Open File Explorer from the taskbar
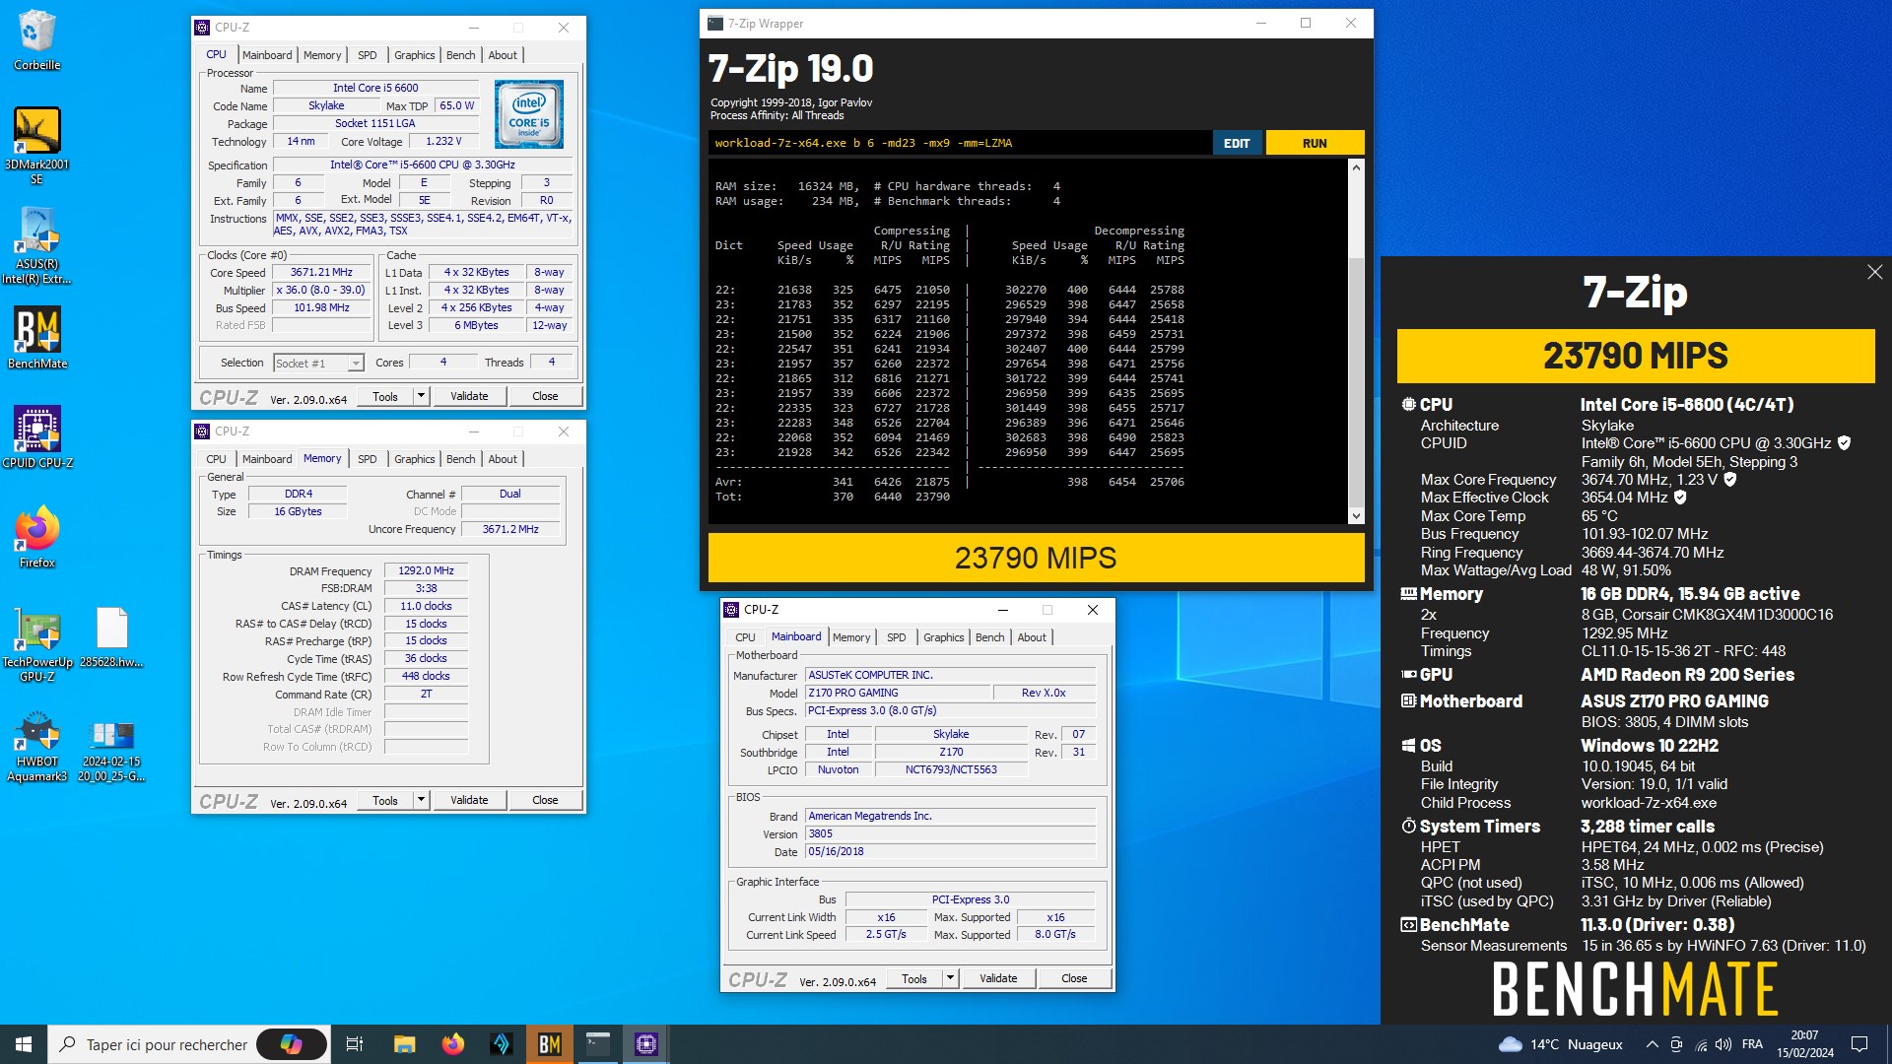1892x1064 pixels. pyautogui.click(x=404, y=1044)
